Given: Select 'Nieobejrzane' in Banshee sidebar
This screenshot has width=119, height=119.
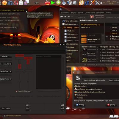Looking at the screenshot, I should click(72, 51).
